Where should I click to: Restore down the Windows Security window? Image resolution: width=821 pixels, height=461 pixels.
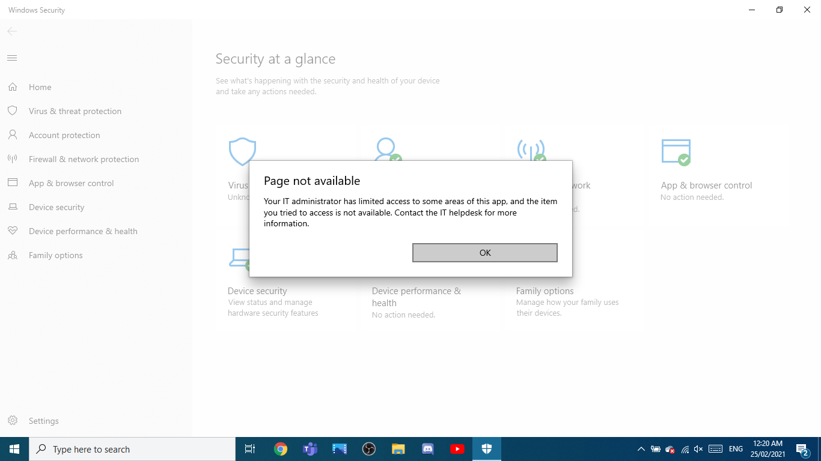click(780, 10)
